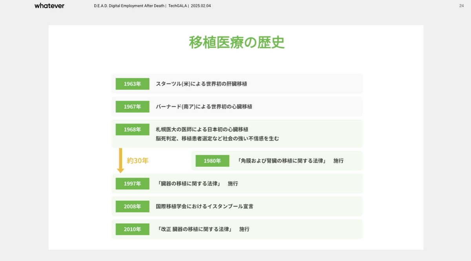Screen dimensions: 471x261
Task: Click the slide page number 24
Action: point(461,6)
